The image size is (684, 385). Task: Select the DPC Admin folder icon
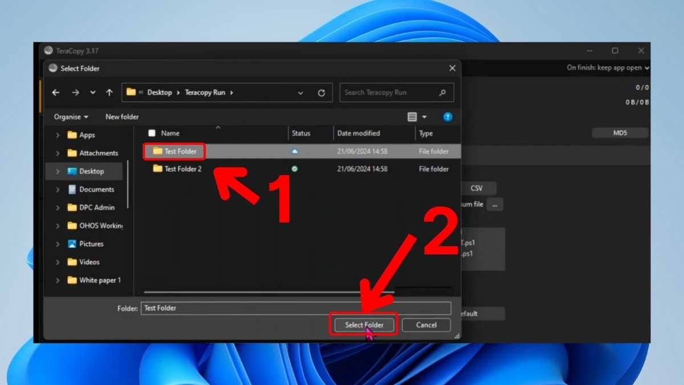[x=72, y=208]
